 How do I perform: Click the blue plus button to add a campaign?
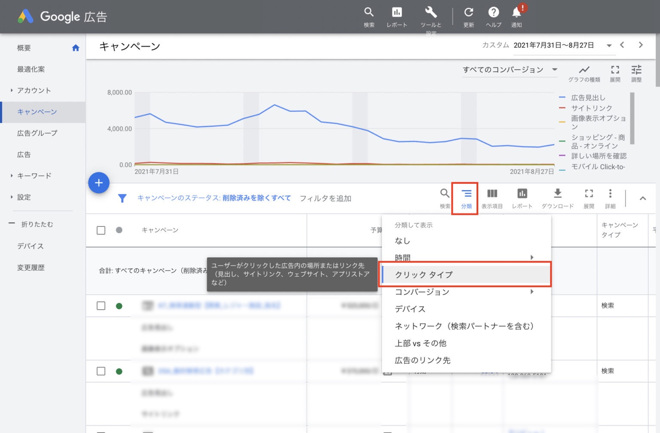pos(99,183)
